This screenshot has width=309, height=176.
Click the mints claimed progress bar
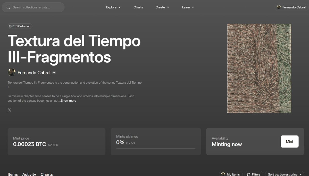tap(156, 149)
